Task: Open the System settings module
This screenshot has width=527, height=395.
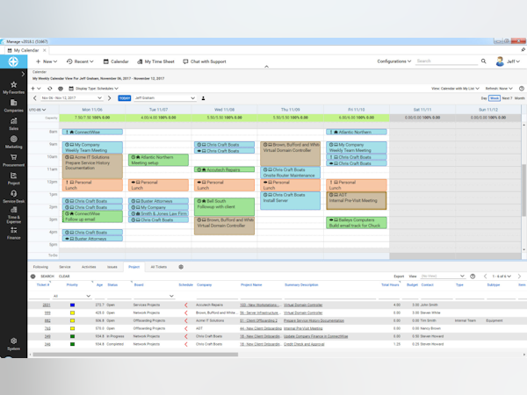Action: tap(13, 344)
